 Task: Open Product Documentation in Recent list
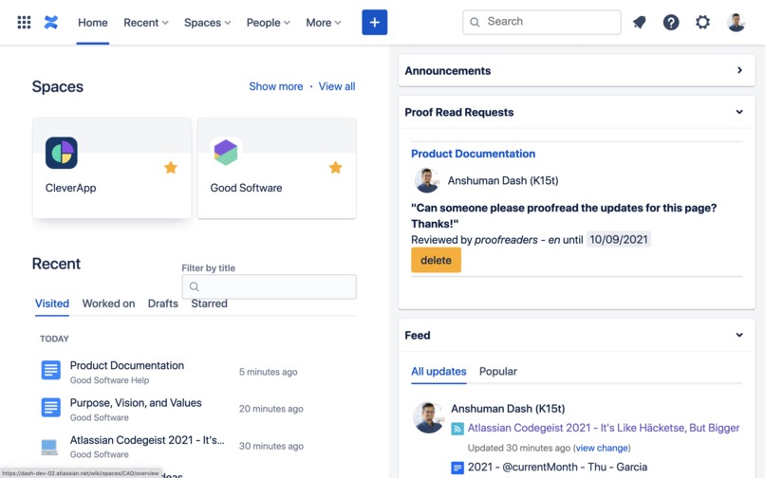pyautogui.click(x=127, y=365)
